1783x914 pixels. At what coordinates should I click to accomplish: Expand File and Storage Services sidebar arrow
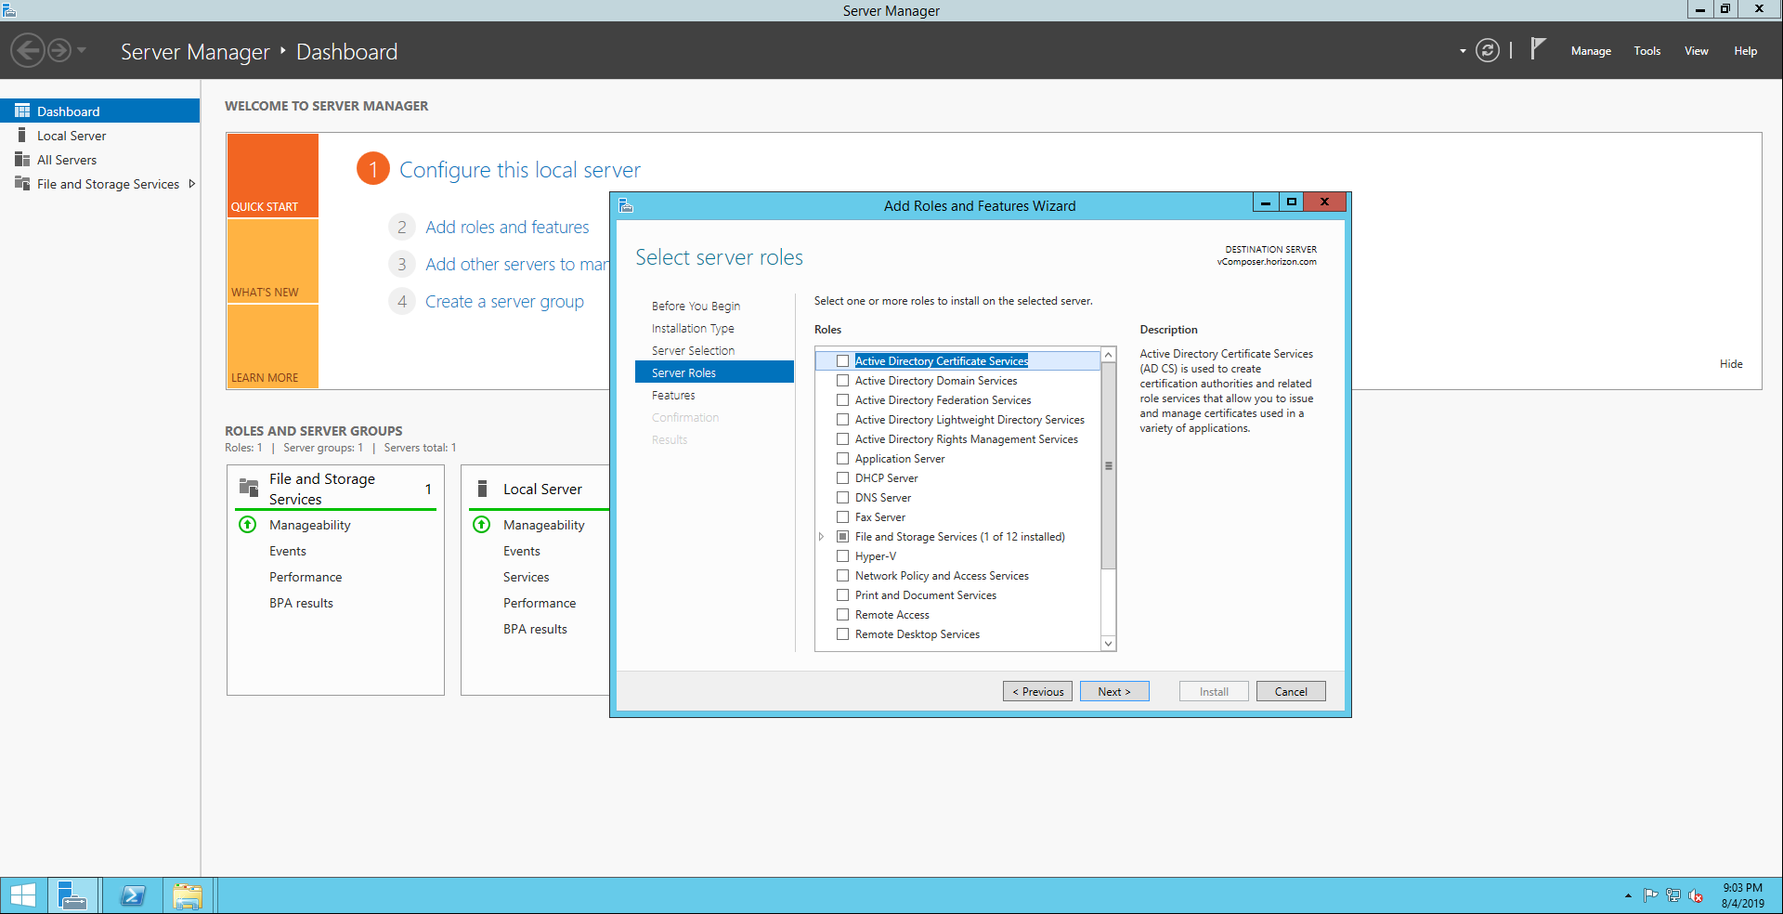192,184
